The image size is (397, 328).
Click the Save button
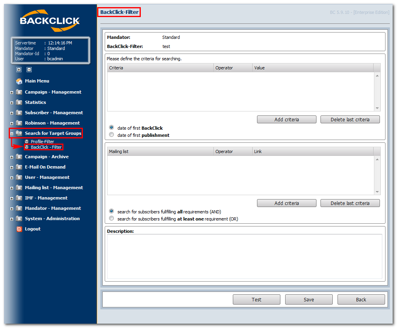pos(309,299)
